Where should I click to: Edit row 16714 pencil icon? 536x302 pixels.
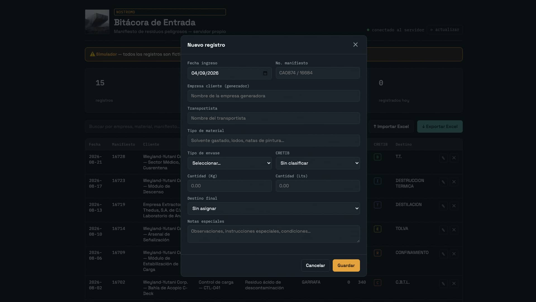443,230
